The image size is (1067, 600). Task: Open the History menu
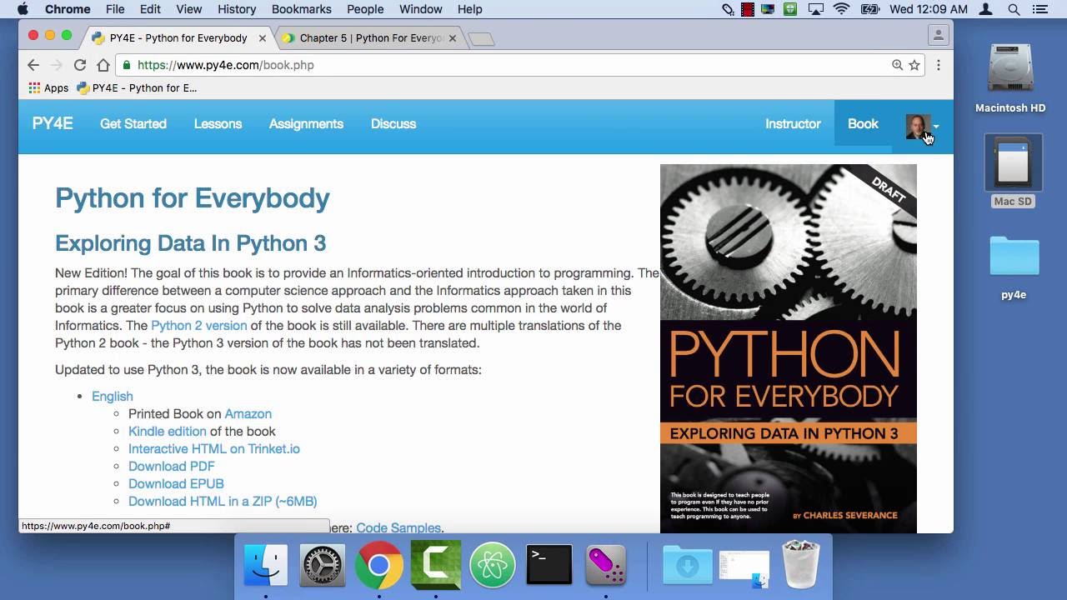237,9
